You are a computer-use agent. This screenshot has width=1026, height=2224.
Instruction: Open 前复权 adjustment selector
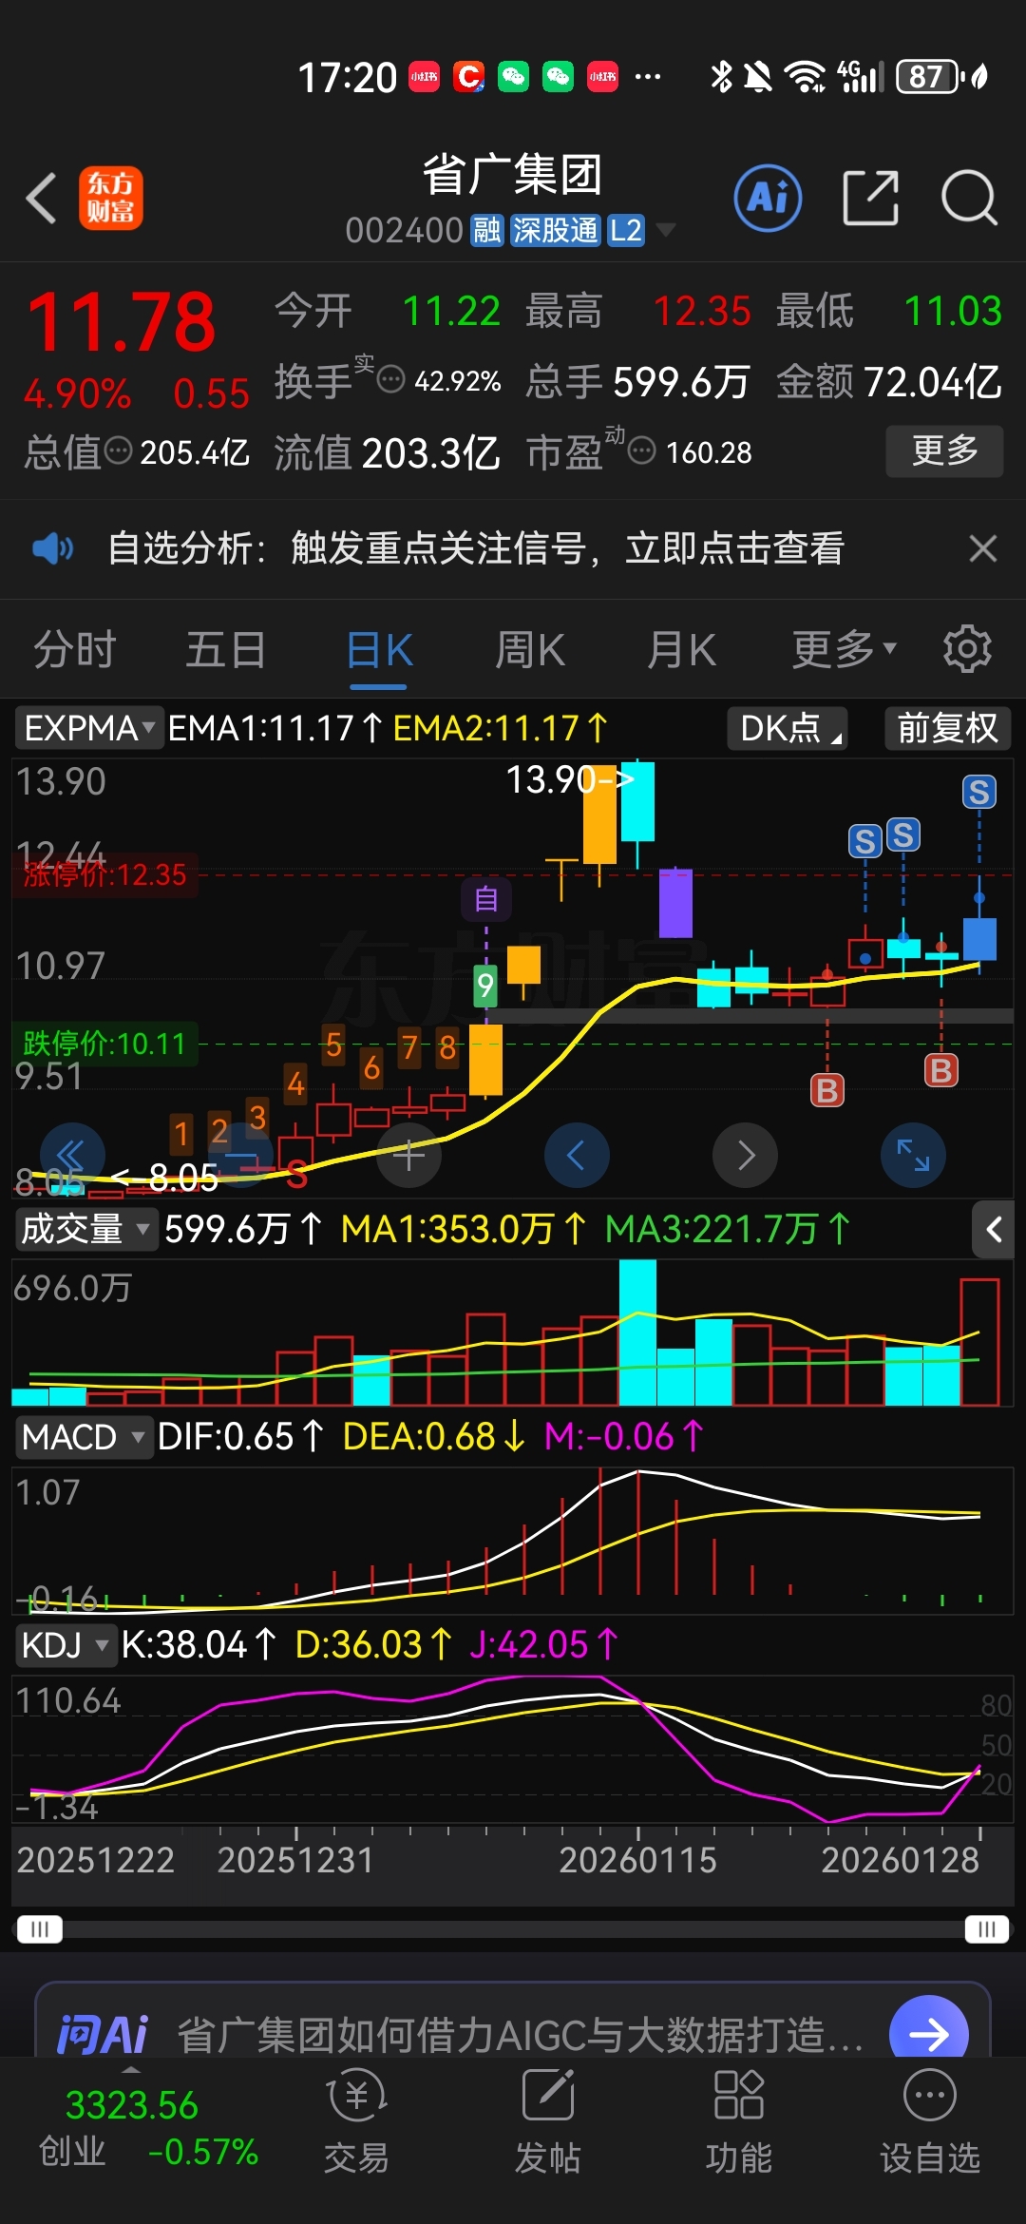[x=947, y=728]
